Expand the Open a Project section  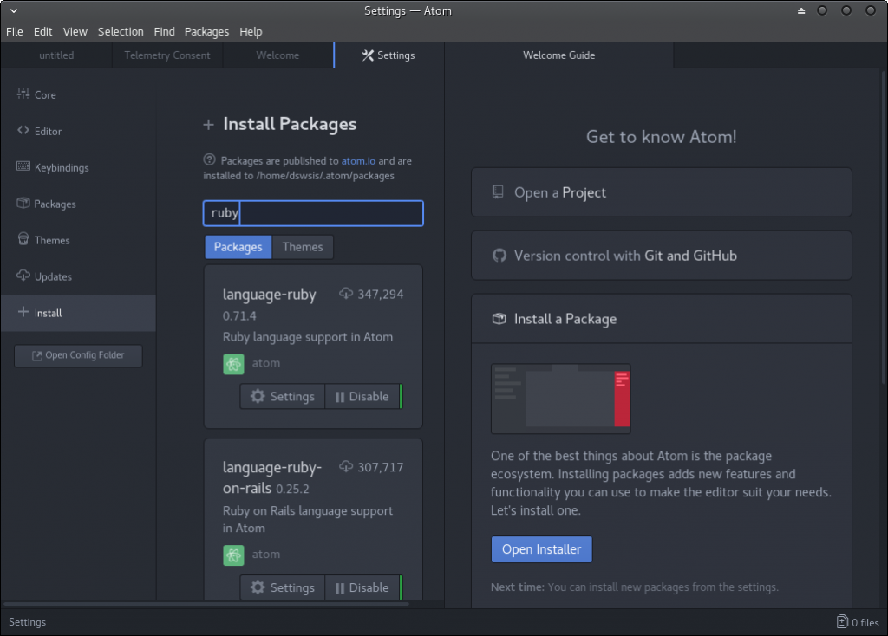coord(661,192)
